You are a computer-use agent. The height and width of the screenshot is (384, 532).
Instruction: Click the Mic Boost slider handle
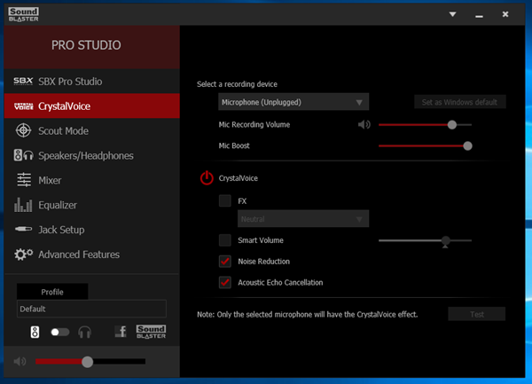(467, 145)
